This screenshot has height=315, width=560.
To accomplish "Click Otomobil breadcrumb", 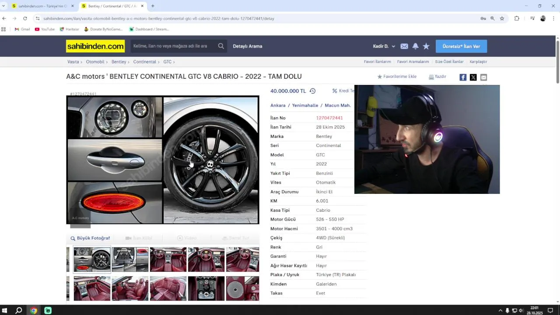I will coord(95,62).
